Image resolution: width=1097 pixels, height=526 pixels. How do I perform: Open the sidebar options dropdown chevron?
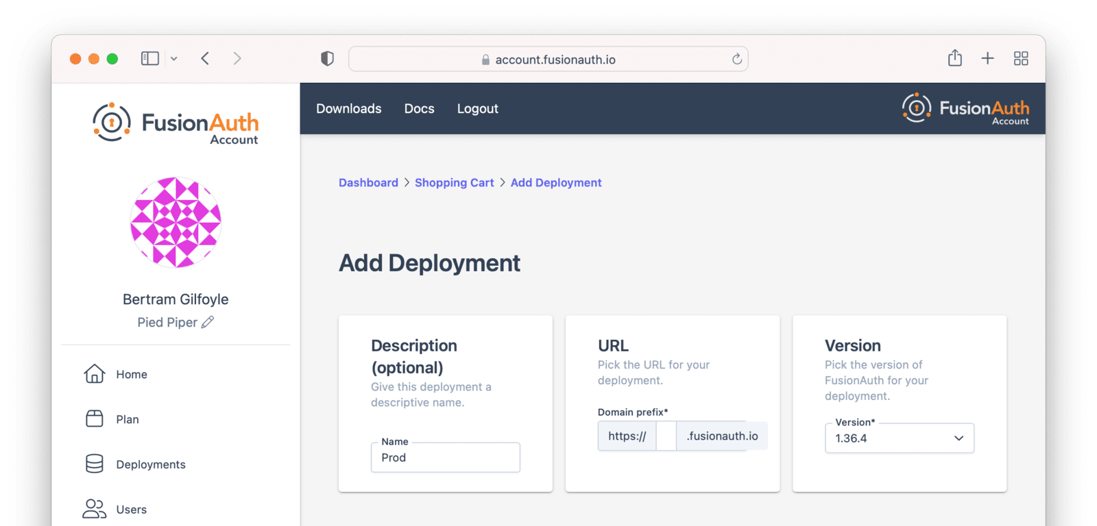click(174, 59)
